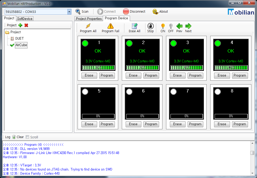Click green status indicator of device 3
This screenshot has width=257, height=178.
(173, 43)
